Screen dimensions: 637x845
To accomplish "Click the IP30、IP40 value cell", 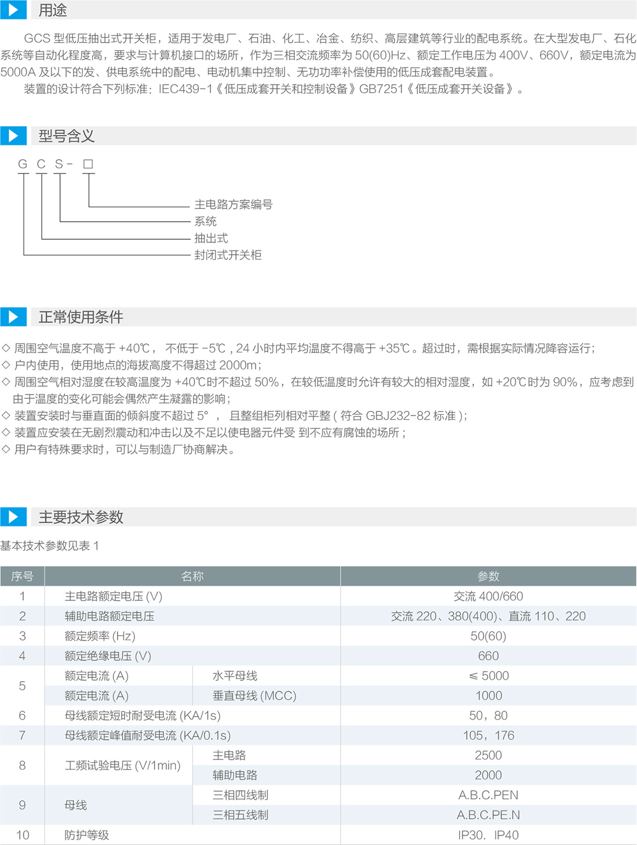I will (488, 835).
